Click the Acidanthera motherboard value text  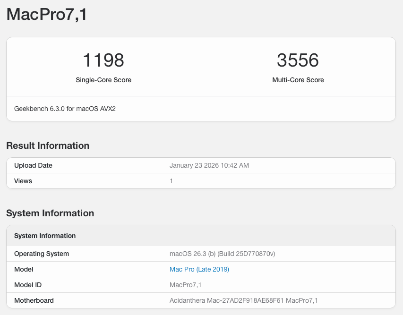243,300
